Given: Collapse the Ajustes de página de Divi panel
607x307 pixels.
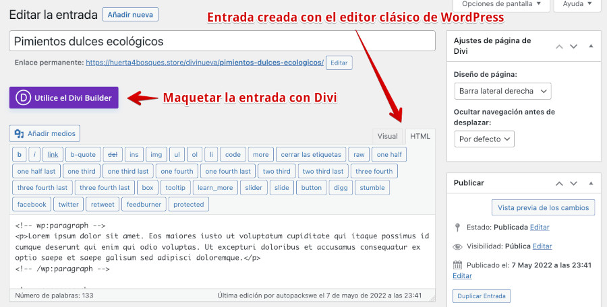Looking at the screenshot, I should tap(591, 46).
